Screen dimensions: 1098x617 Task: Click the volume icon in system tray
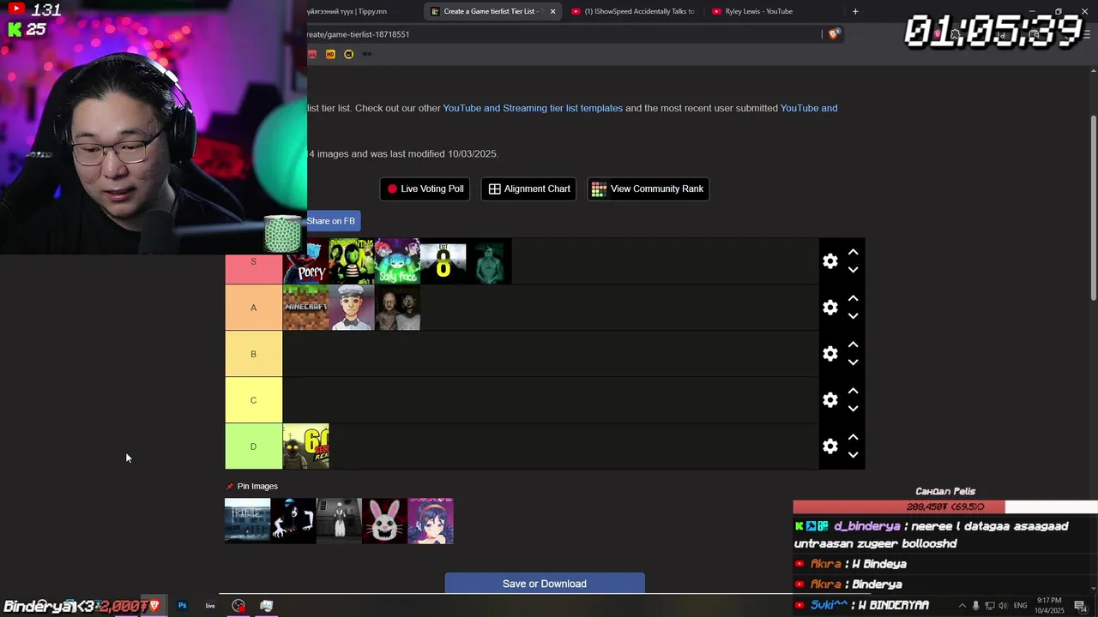tap(1003, 606)
